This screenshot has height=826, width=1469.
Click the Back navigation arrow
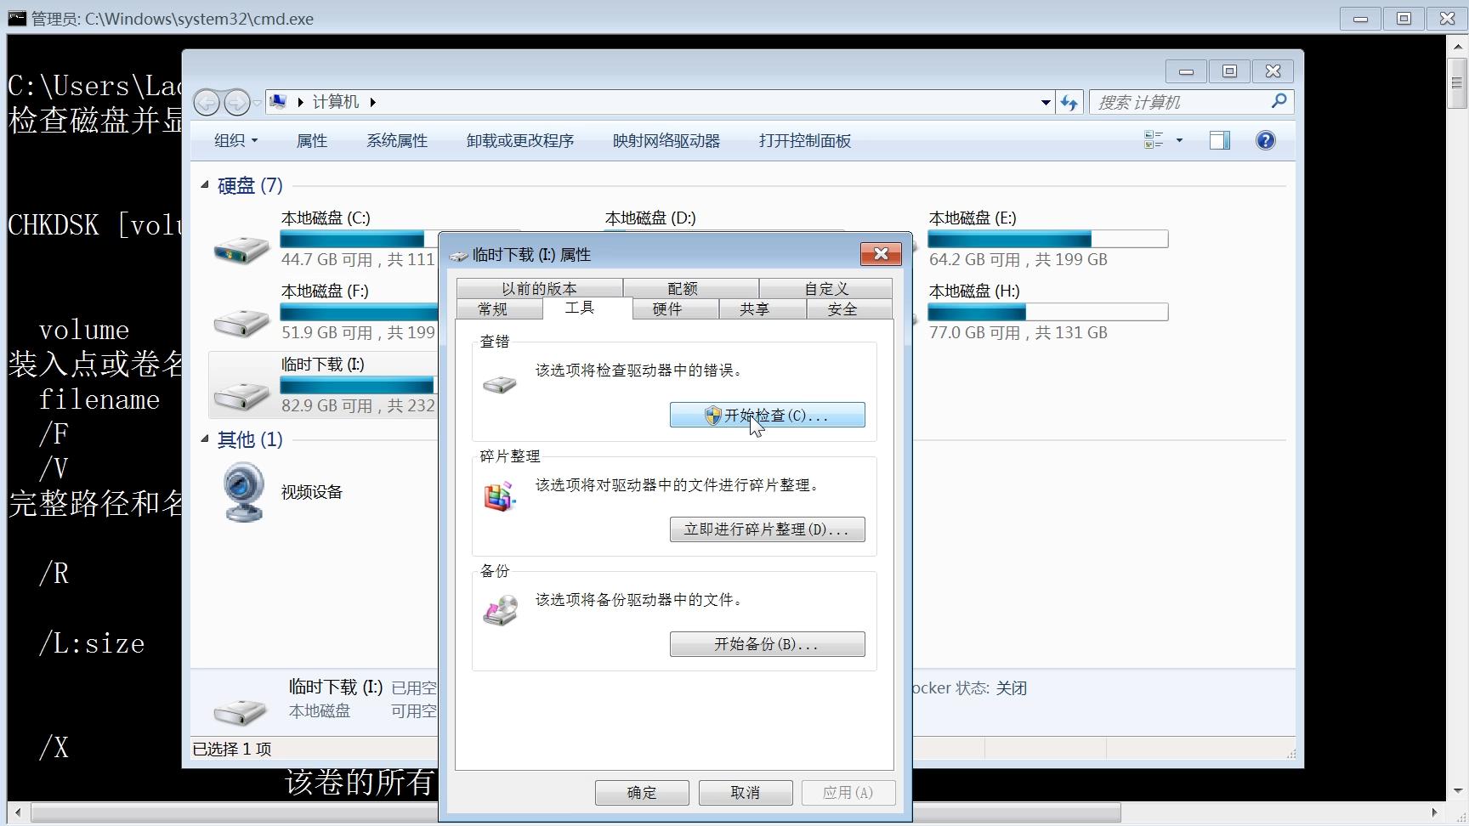tap(206, 101)
